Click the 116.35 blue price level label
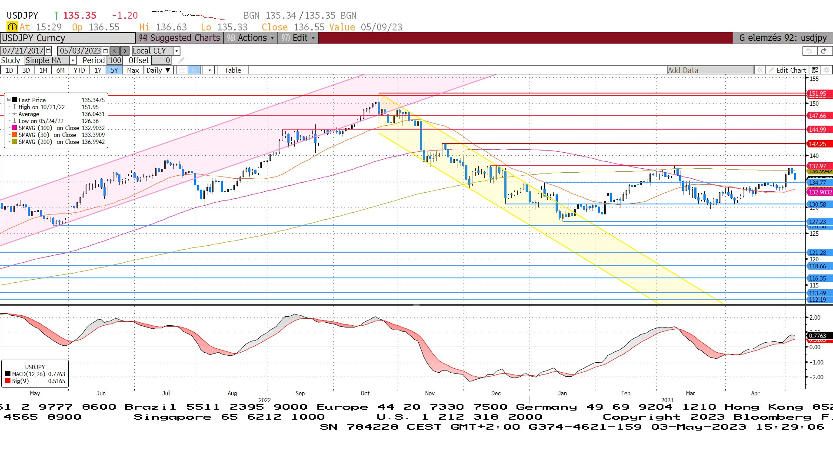The width and height of the screenshot is (833, 451). [x=820, y=278]
